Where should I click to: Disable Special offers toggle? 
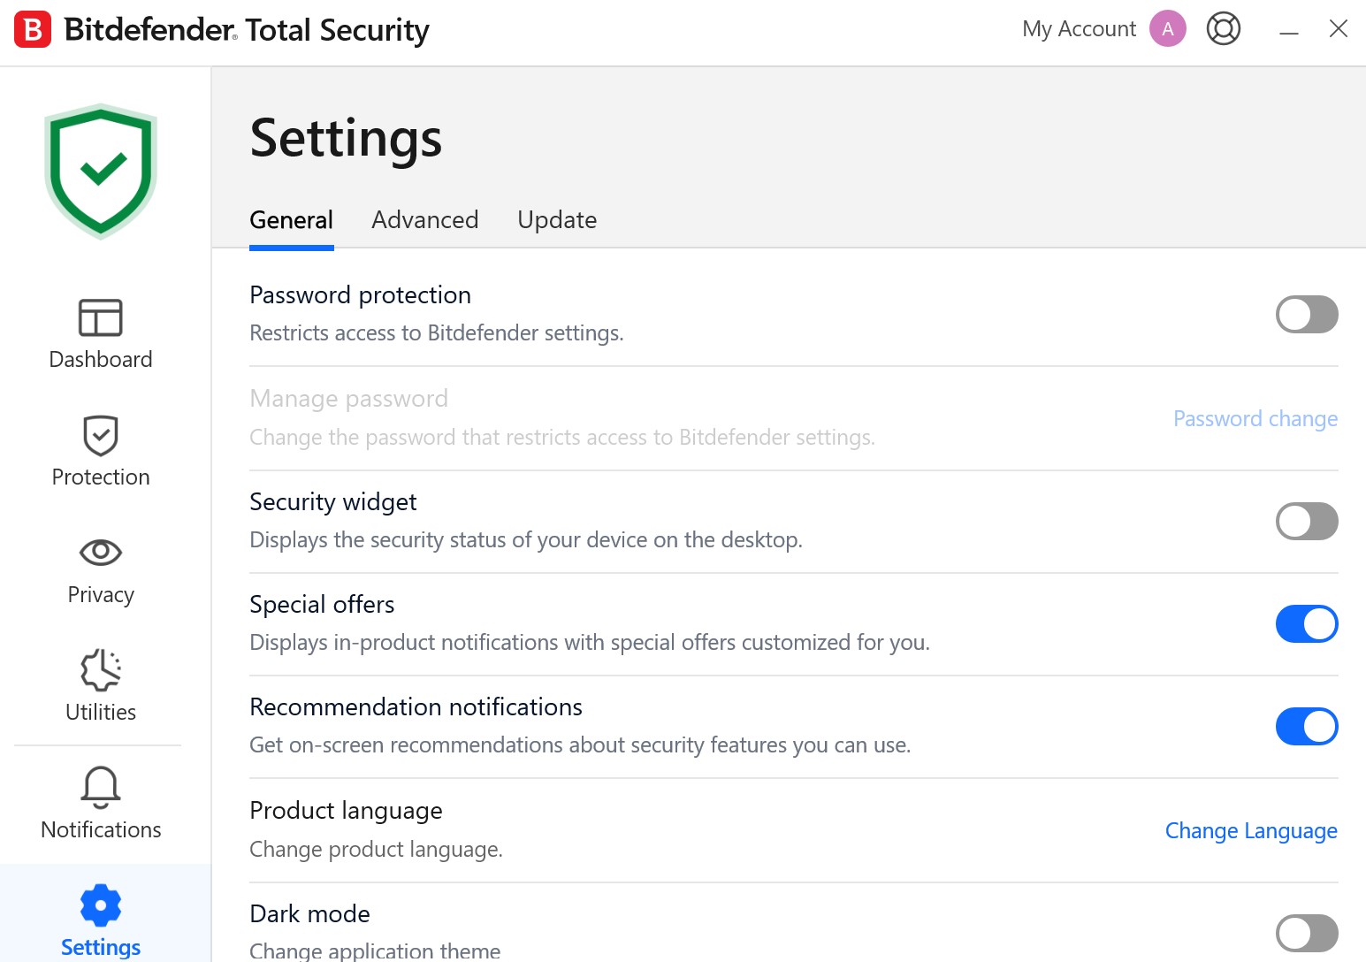pos(1307,623)
